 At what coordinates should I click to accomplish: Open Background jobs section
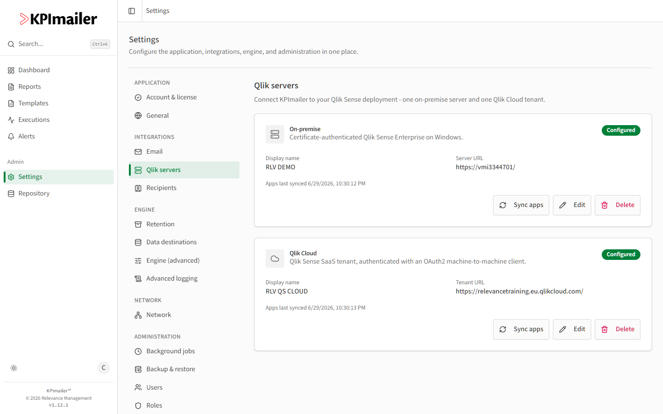[x=184, y=351]
